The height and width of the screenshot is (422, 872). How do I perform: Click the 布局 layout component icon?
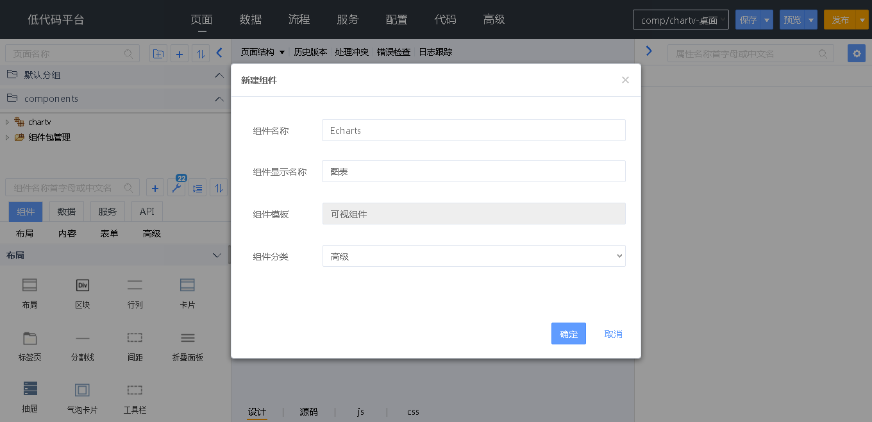point(29,285)
